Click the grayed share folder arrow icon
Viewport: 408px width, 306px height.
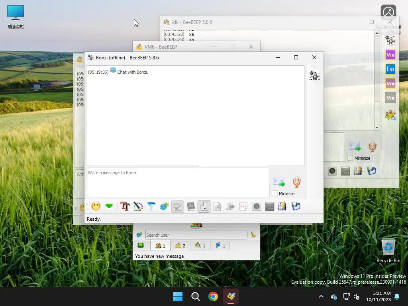click(230, 206)
